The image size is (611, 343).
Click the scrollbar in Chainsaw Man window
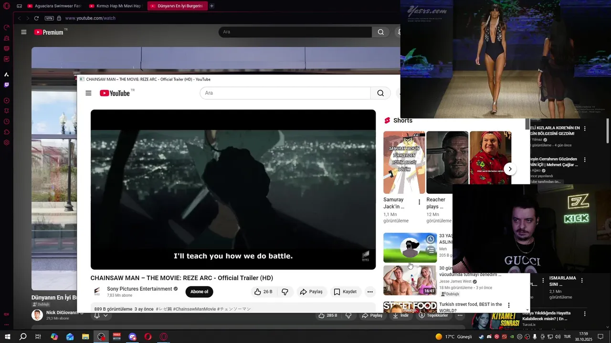coord(527,125)
